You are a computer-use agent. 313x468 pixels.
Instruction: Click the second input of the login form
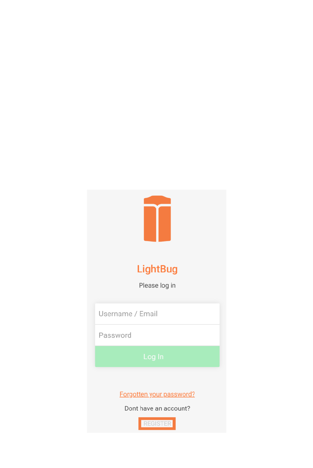click(157, 335)
